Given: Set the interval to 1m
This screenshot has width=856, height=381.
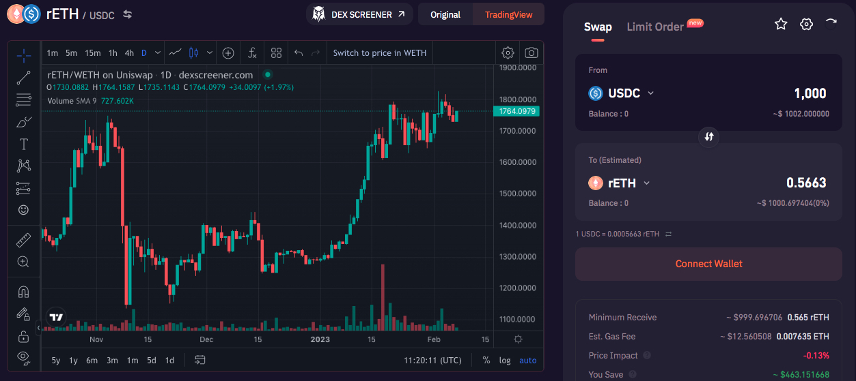Looking at the screenshot, I should 53,52.
